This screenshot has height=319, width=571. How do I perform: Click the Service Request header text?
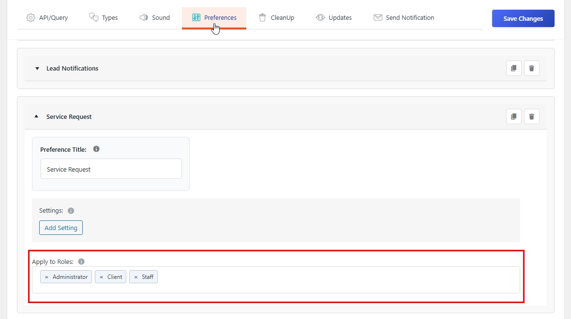click(69, 117)
